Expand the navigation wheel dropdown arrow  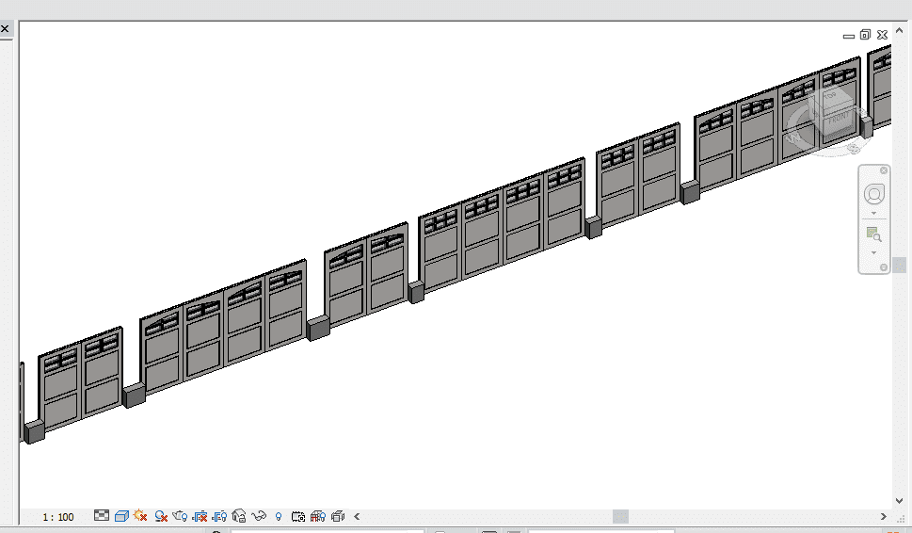point(873,214)
